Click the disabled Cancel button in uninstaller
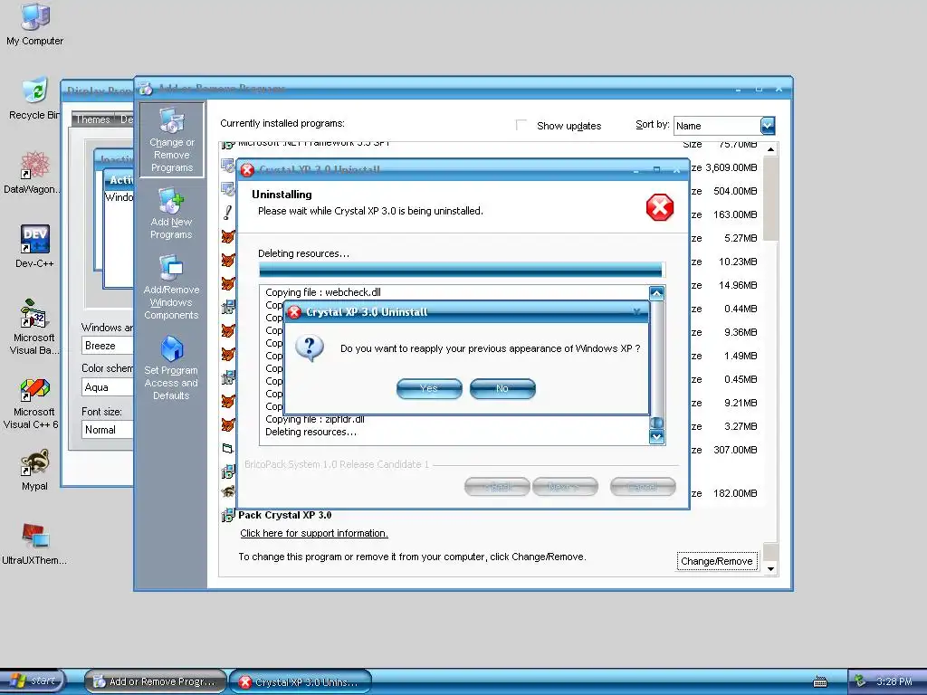The height and width of the screenshot is (695, 927). [x=643, y=487]
